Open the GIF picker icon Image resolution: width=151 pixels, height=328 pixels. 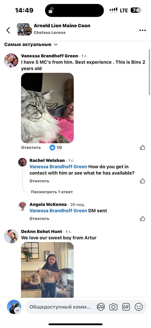click(126, 307)
